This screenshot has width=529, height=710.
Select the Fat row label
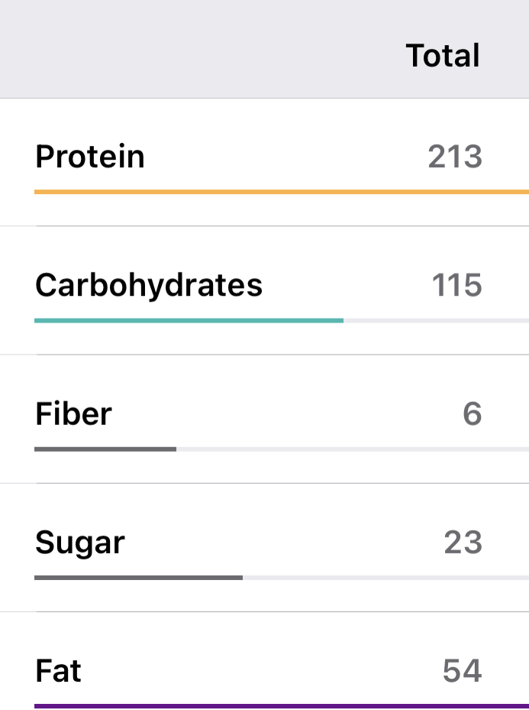(x=58, y=671)
